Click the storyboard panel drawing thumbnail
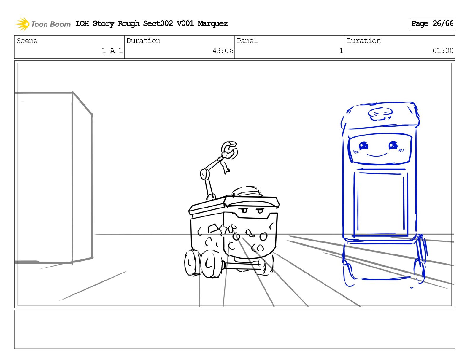The width and height of the screenshot is (470, 363). 235,184
